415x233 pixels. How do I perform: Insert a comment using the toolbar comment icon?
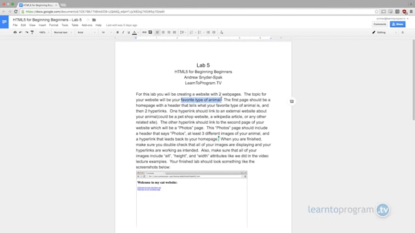pos(150,32)
